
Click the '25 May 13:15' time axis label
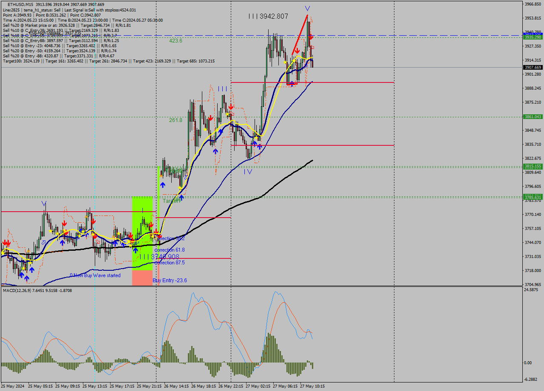coord(95,386)
